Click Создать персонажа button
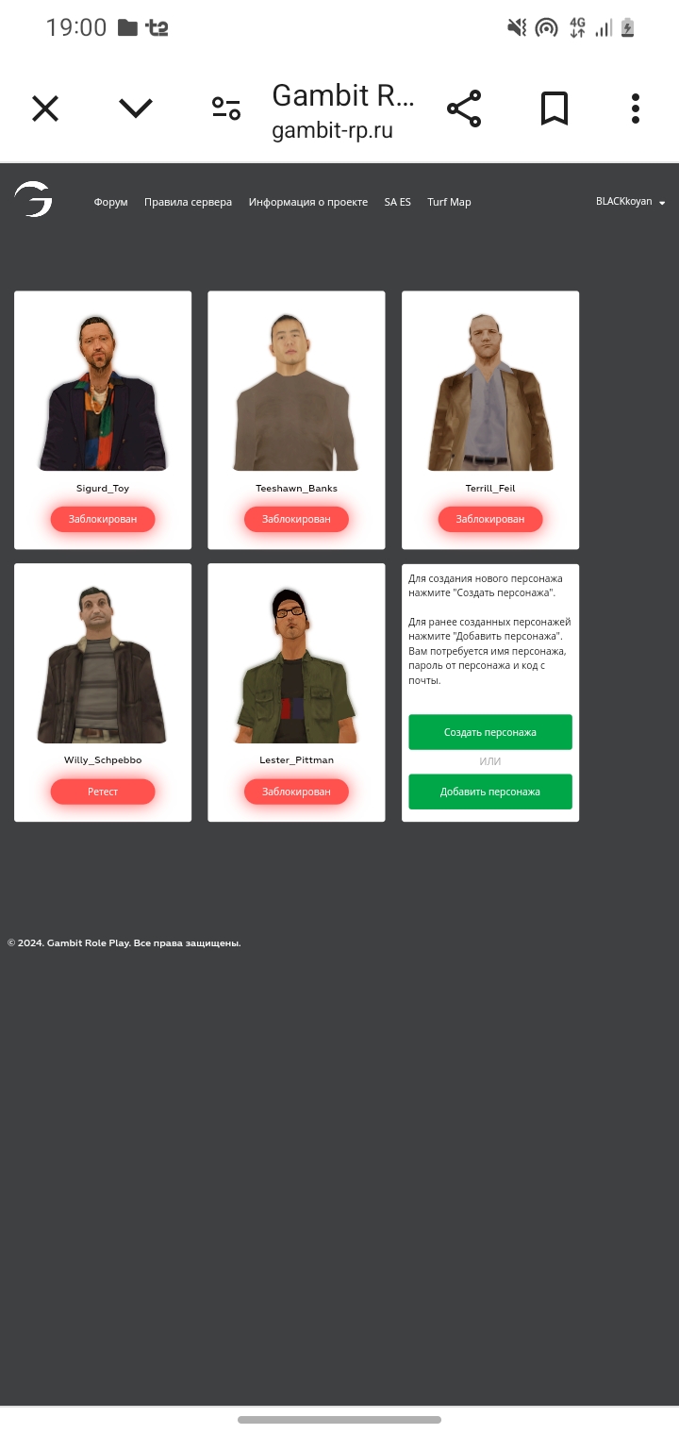679x1434 pixels. coord(490,732)
